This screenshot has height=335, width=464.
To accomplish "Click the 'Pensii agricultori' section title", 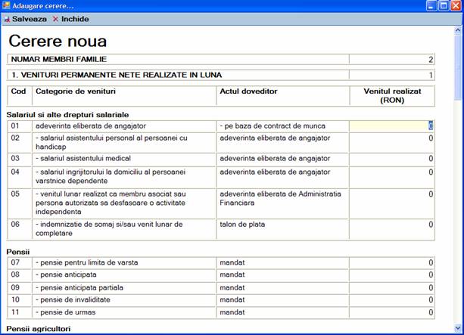I will pos(39,329).
